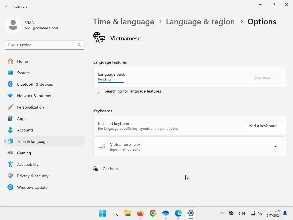The width and height of the screenshot is (293, 220).
Task: Go to the Privacy & security section
Action: [33, 176]
